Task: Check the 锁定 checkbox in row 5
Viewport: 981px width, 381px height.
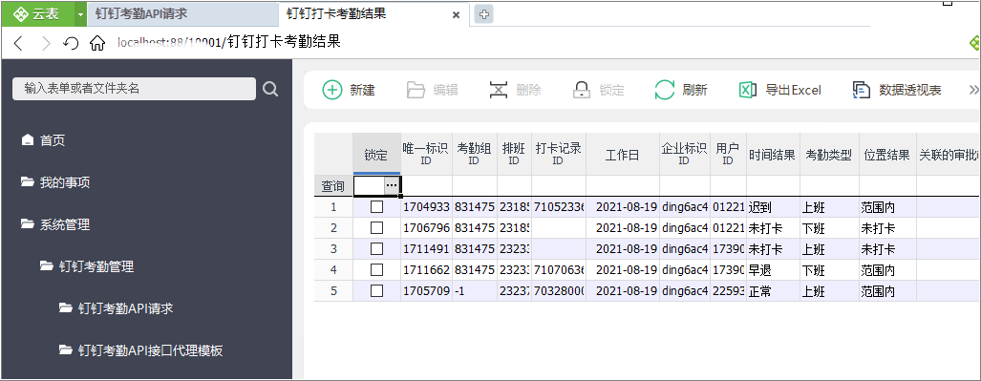Action: coord(376,291)
